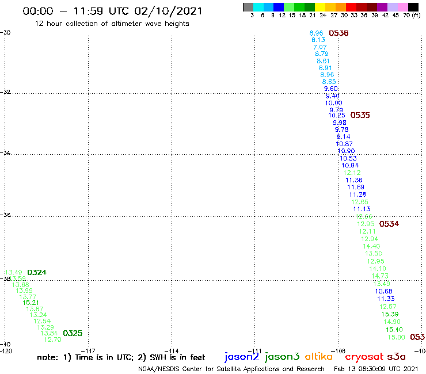Click the 10.00 wave height value

click(x=334, y=103)
